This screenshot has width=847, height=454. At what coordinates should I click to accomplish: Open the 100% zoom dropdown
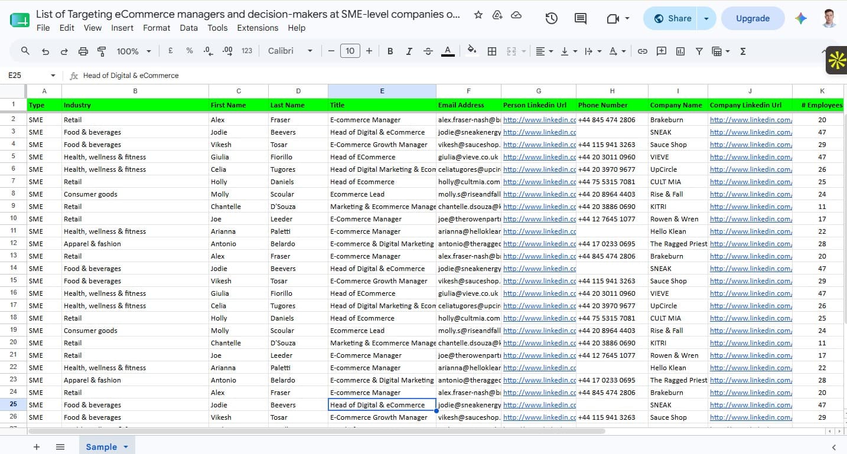[133, 51]
